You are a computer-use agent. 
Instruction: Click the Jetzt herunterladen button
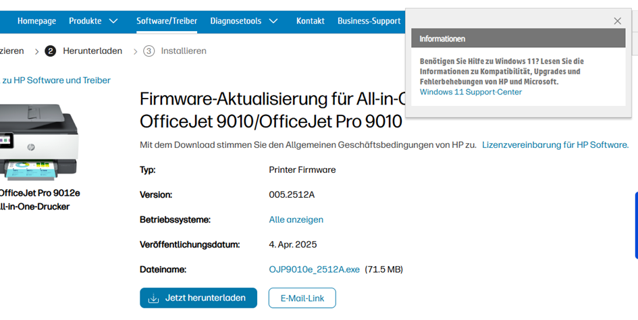(x=198, y=298)
